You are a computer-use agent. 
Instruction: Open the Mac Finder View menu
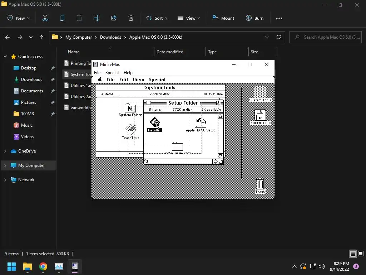pos(138,80)
